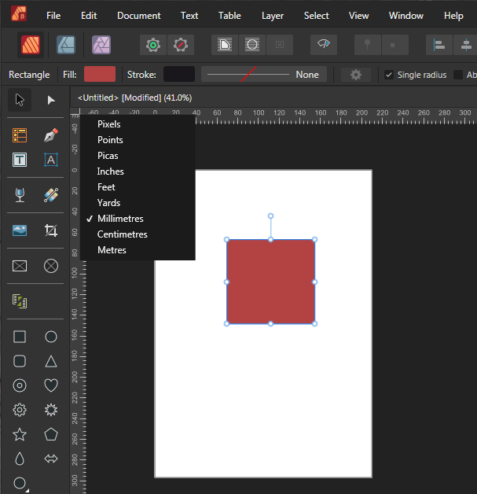This screenshot has height=494, width=477.
Task: Choose Millimetres checked unit
Action: (x=138, y=219)
